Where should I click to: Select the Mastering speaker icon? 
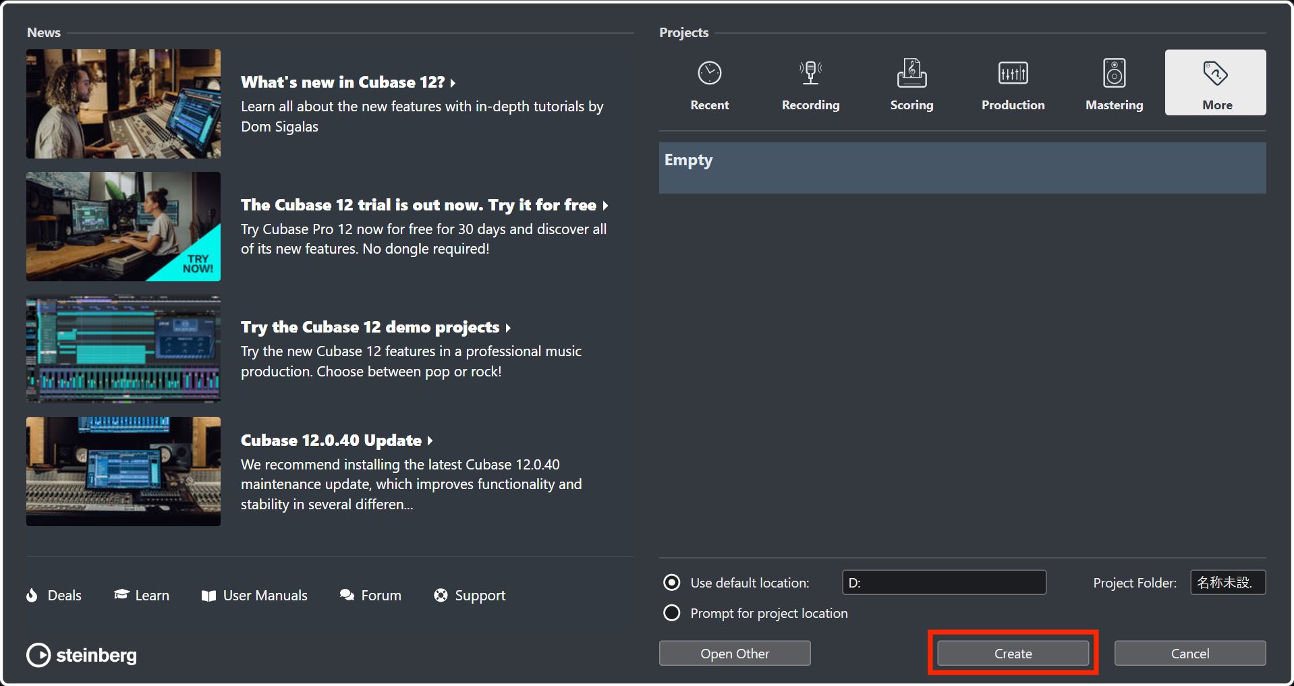point(1113,73)
